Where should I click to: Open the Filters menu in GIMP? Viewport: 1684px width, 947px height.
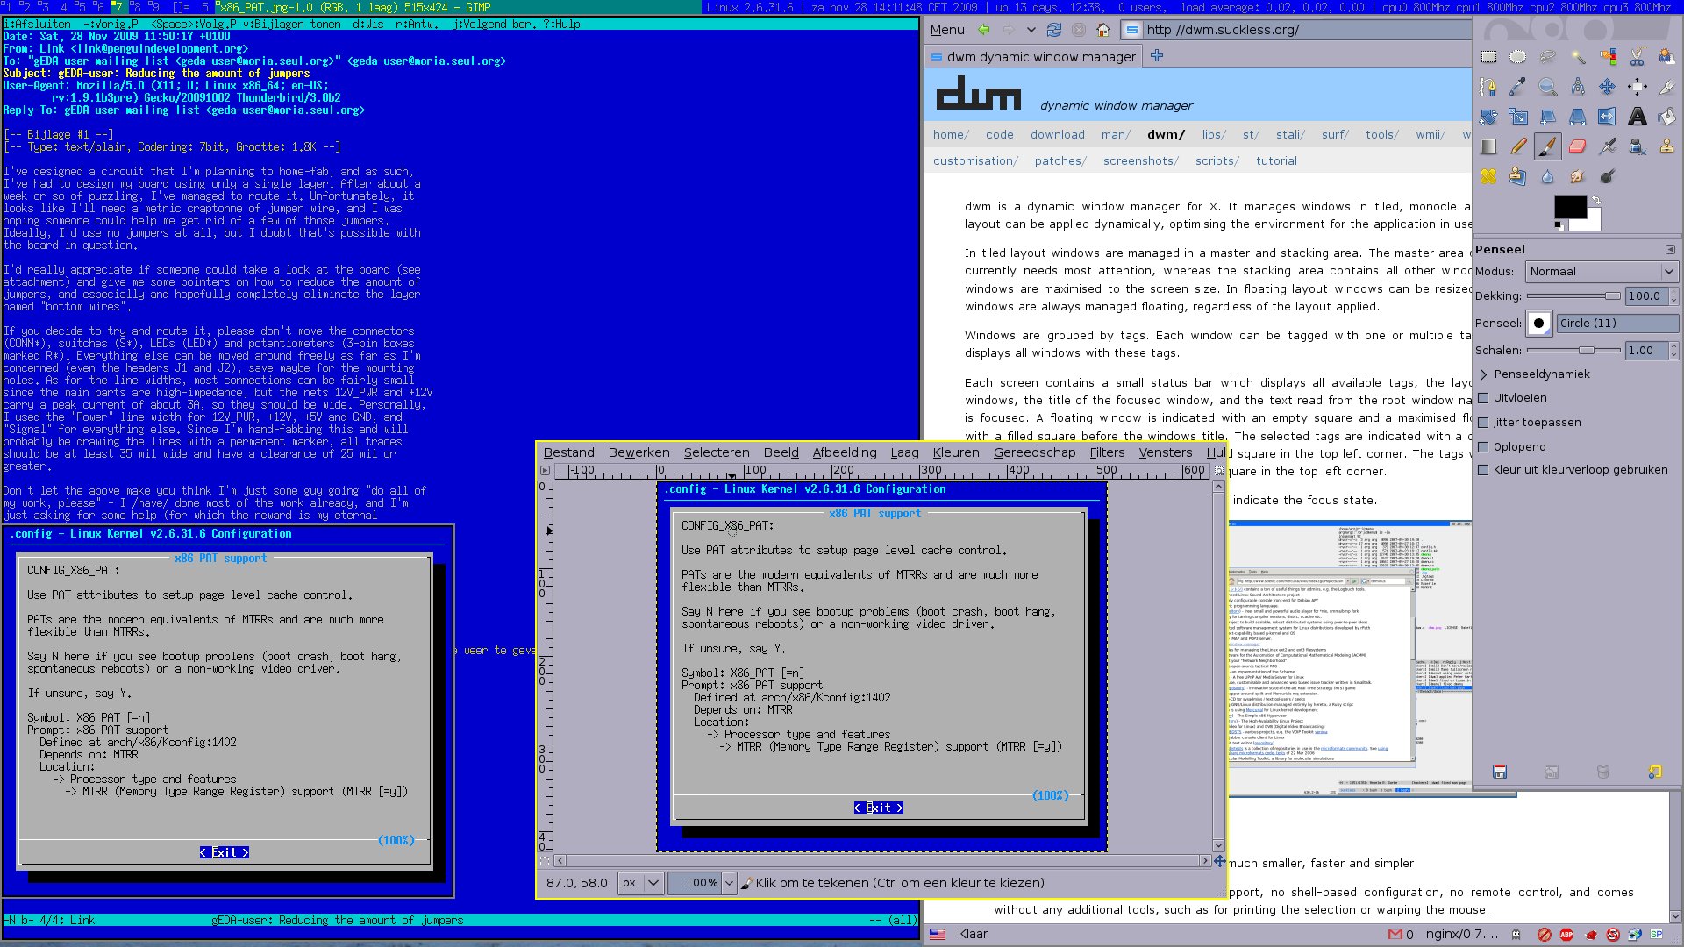pyautogui.click(x=1107, y=452)
